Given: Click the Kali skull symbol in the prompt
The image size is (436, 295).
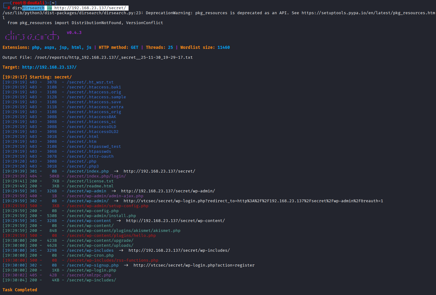Looking at the screenshot, I should 24,3.
